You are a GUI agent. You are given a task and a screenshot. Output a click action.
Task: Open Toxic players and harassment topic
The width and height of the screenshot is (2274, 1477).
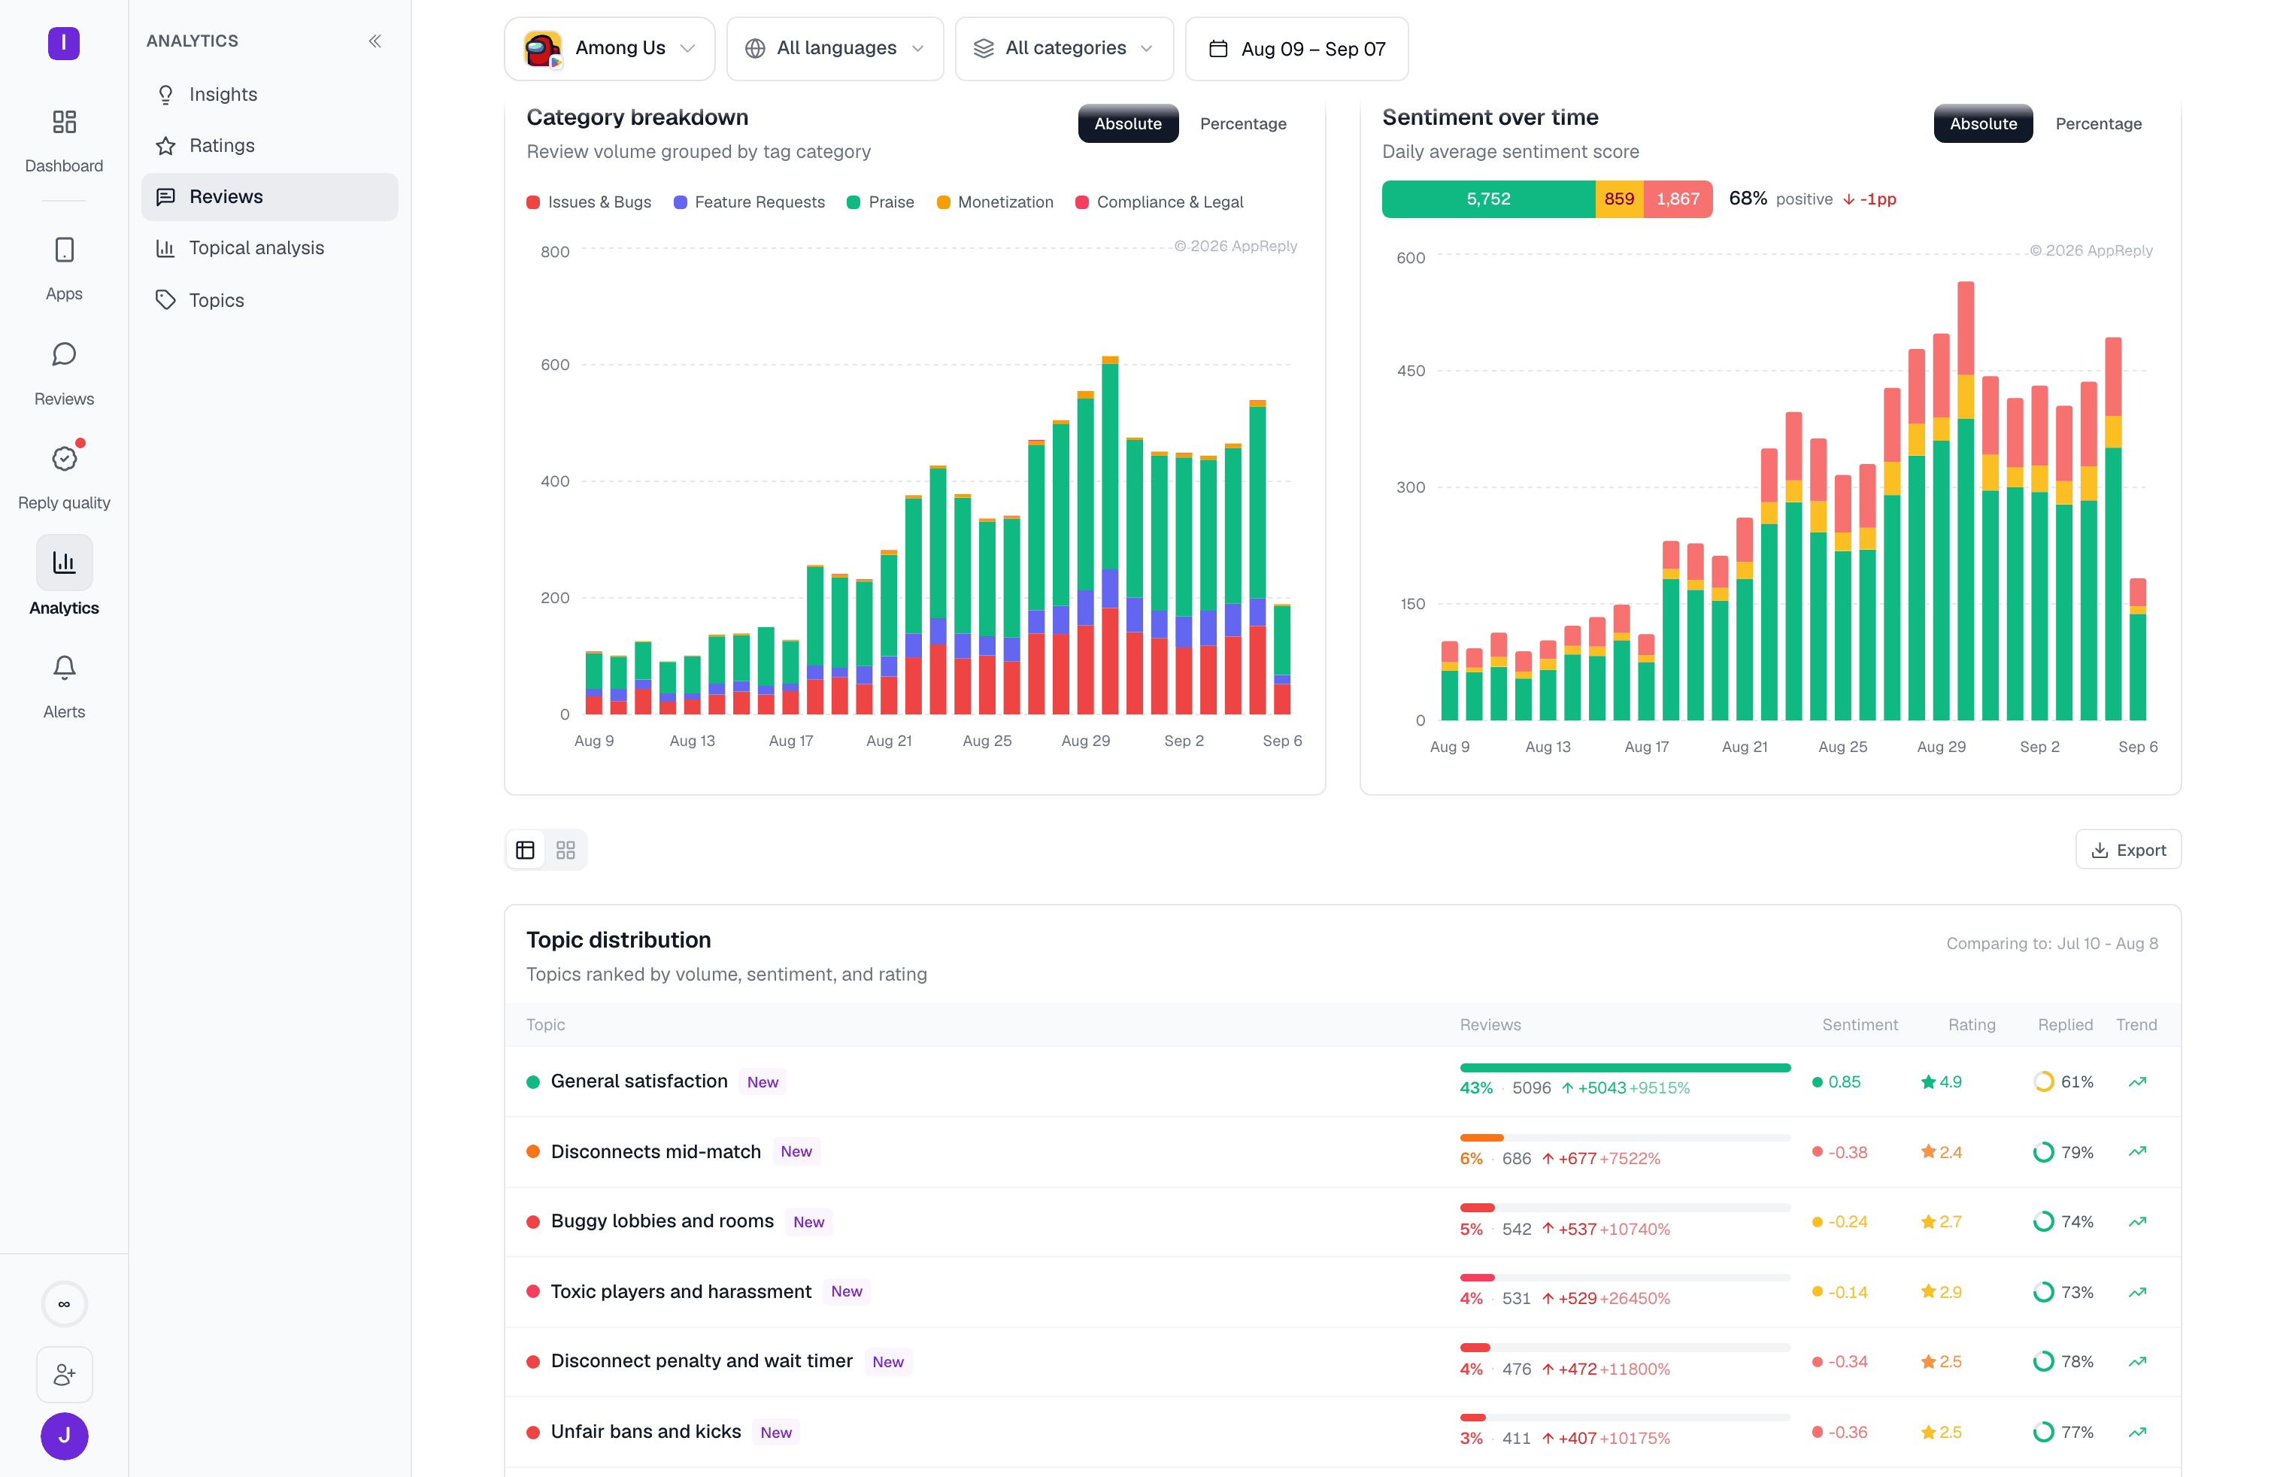pos(681,1292)
